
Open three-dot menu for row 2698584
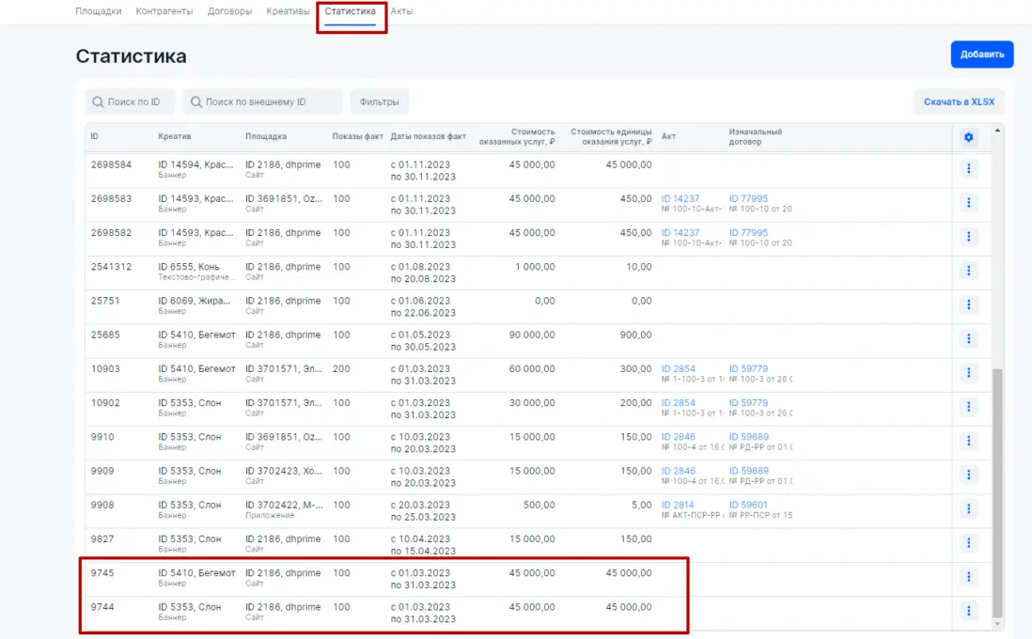tap(969, 169)
